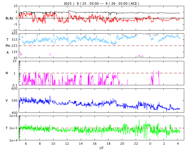
Task: Click the 18 tick on the UT axis
Action: click(x=108, y=144)
